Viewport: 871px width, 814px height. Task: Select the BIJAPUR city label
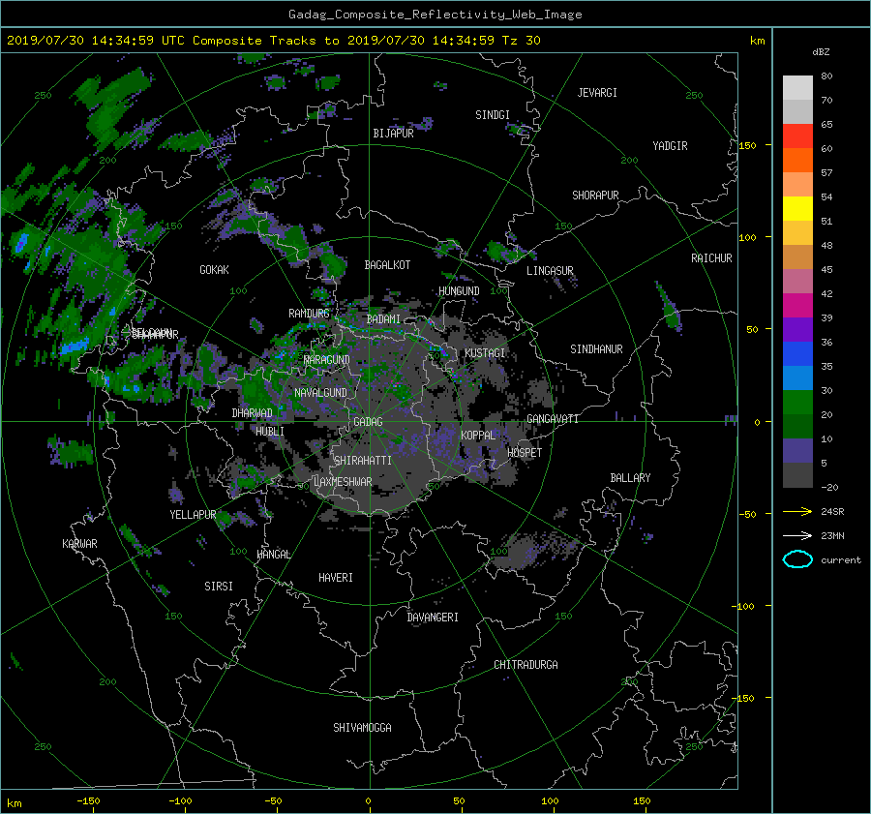pos(393,134)
